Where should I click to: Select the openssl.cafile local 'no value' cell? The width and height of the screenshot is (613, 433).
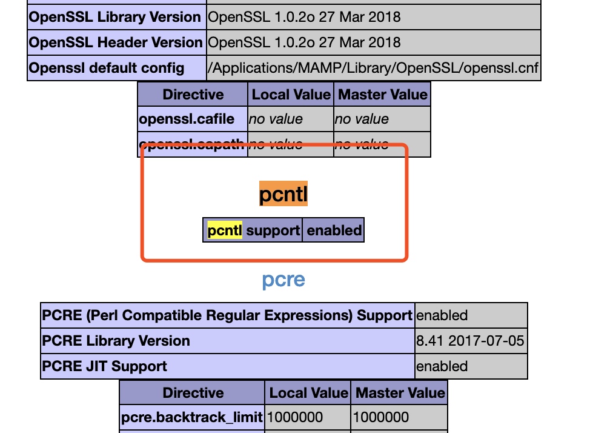[291, 119]
